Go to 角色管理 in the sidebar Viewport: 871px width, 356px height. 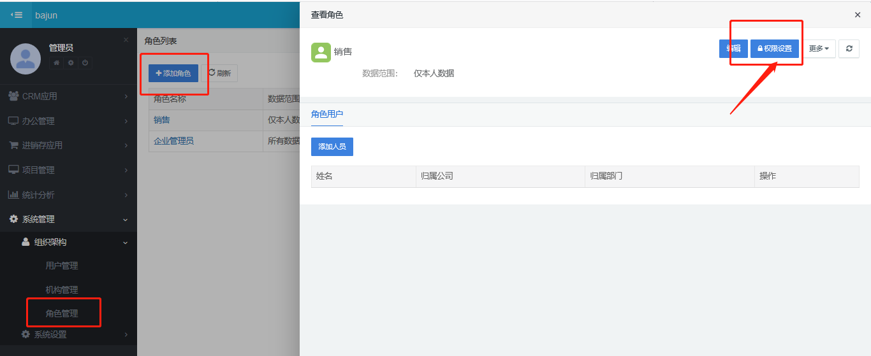[x=62, y=313]
